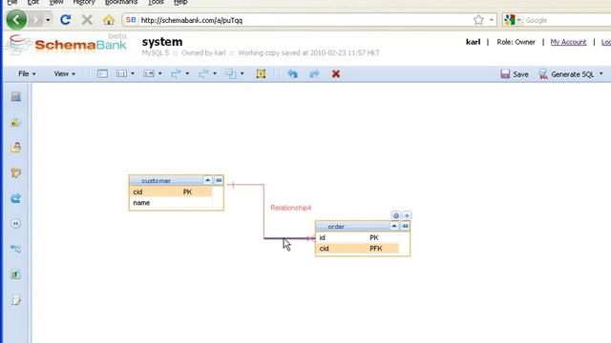The width and height of the screenshot is (611, 343).
Task: Click the plus icon above order table
Action: tap(407, 215)
